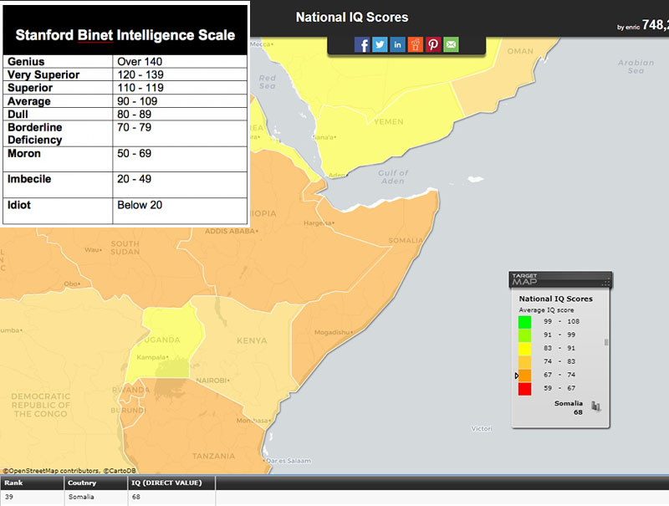Viewport: 669px width, 506px height.
Task: Pin the map on Pinterest
Action: 433,45
